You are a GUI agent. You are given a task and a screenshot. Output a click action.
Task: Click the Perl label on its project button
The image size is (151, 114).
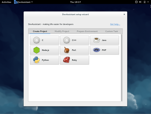pos(74,50)
